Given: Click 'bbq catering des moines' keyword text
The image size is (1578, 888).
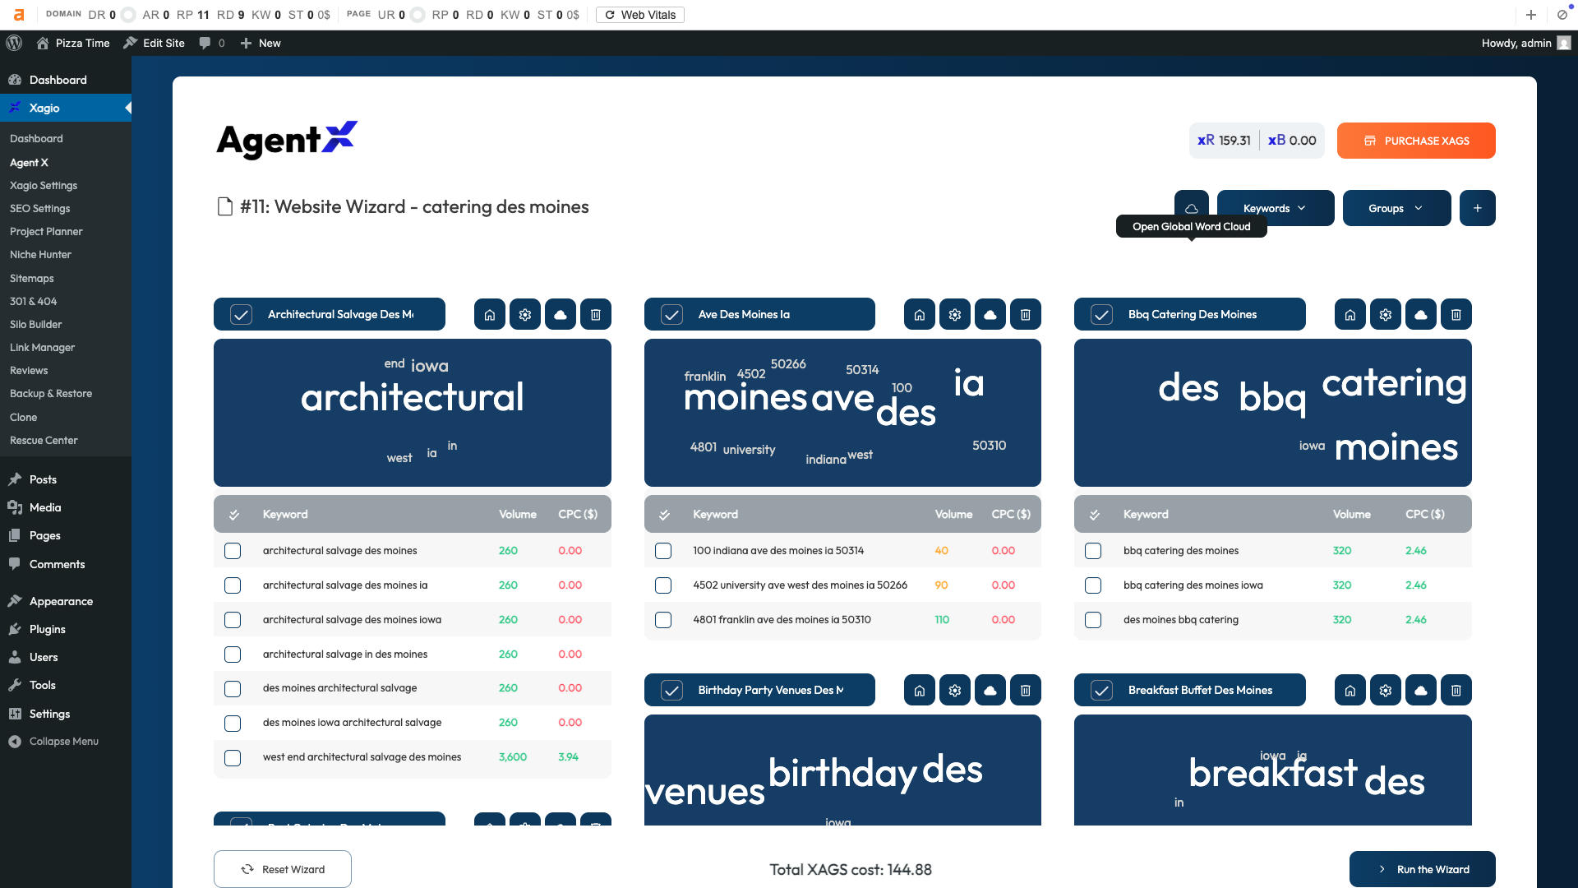Looking at the screenshot, I should click(x=1181, y=551).
